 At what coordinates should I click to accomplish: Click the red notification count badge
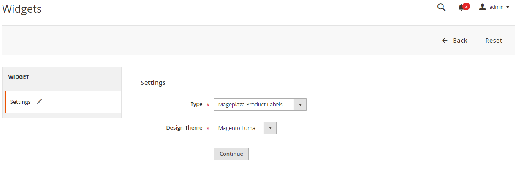click(x=466, y=6)
